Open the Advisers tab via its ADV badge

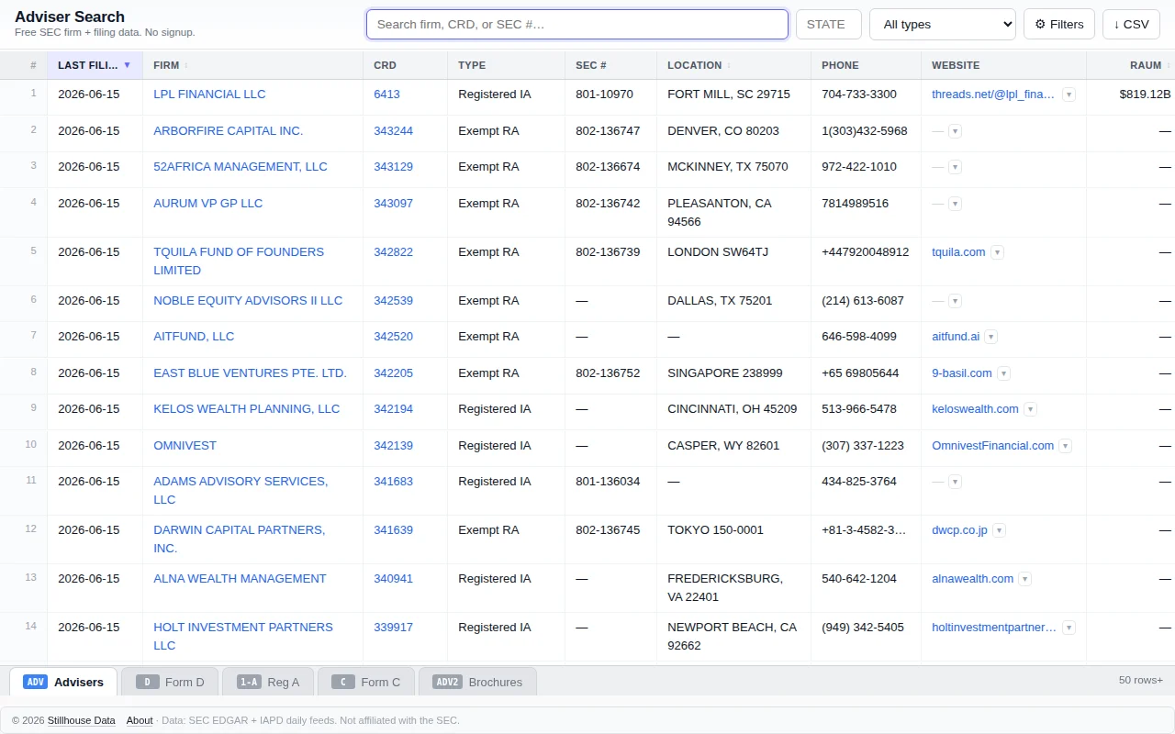[35, 682]
